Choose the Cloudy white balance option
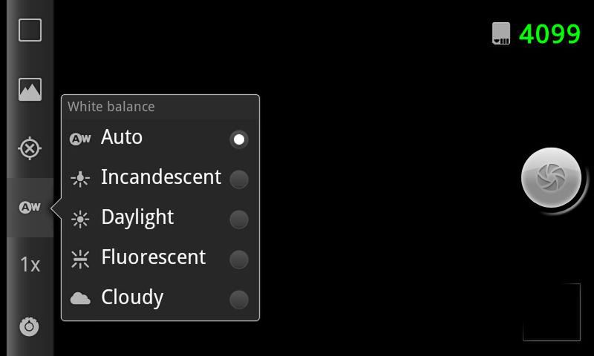Image resolution: width=594 pixels, height=356 pixels. (x=238, y=299)
